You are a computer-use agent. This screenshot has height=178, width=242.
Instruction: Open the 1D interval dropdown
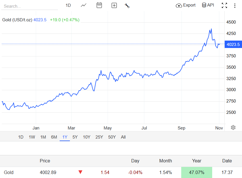[x=68, y=5]
